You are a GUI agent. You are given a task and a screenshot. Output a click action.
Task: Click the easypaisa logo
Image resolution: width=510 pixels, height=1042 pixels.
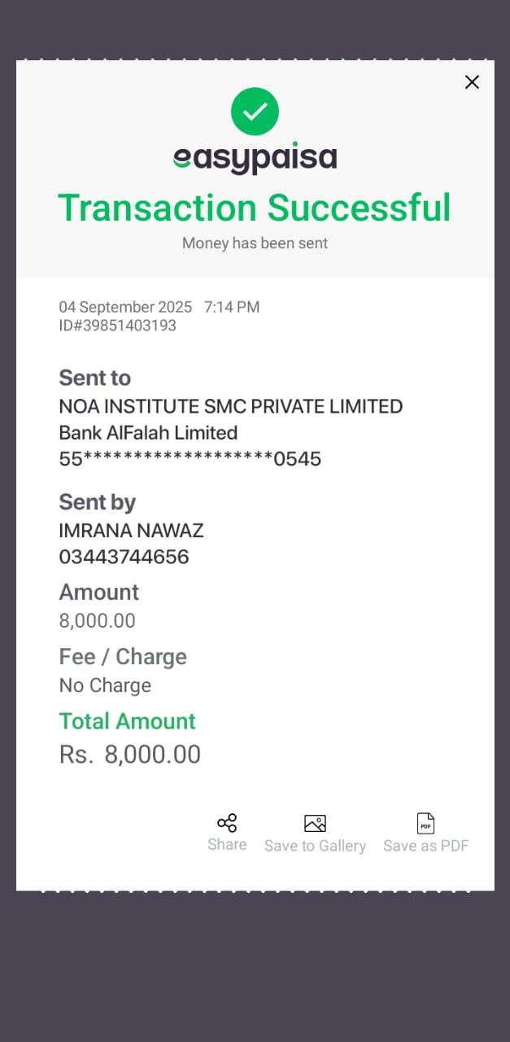coord(255,157)
